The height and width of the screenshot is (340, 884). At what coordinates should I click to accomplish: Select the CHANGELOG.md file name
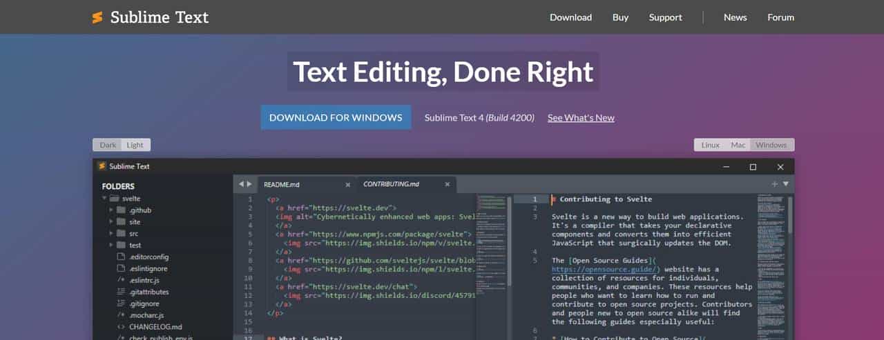[155, 327]
